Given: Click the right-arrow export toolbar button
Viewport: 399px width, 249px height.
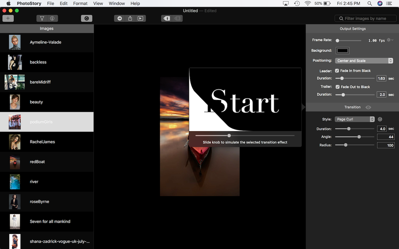Looking at the screenshot, I should coord(119,18).
